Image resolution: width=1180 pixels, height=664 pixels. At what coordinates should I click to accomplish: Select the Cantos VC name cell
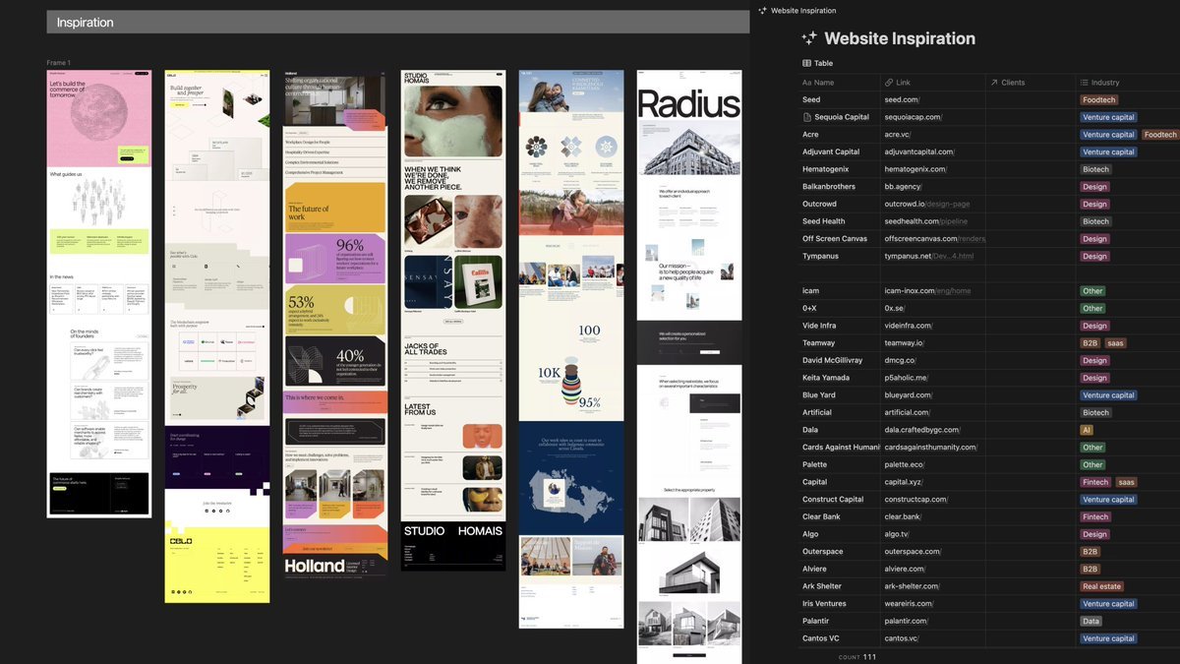(x=840, y=638)
